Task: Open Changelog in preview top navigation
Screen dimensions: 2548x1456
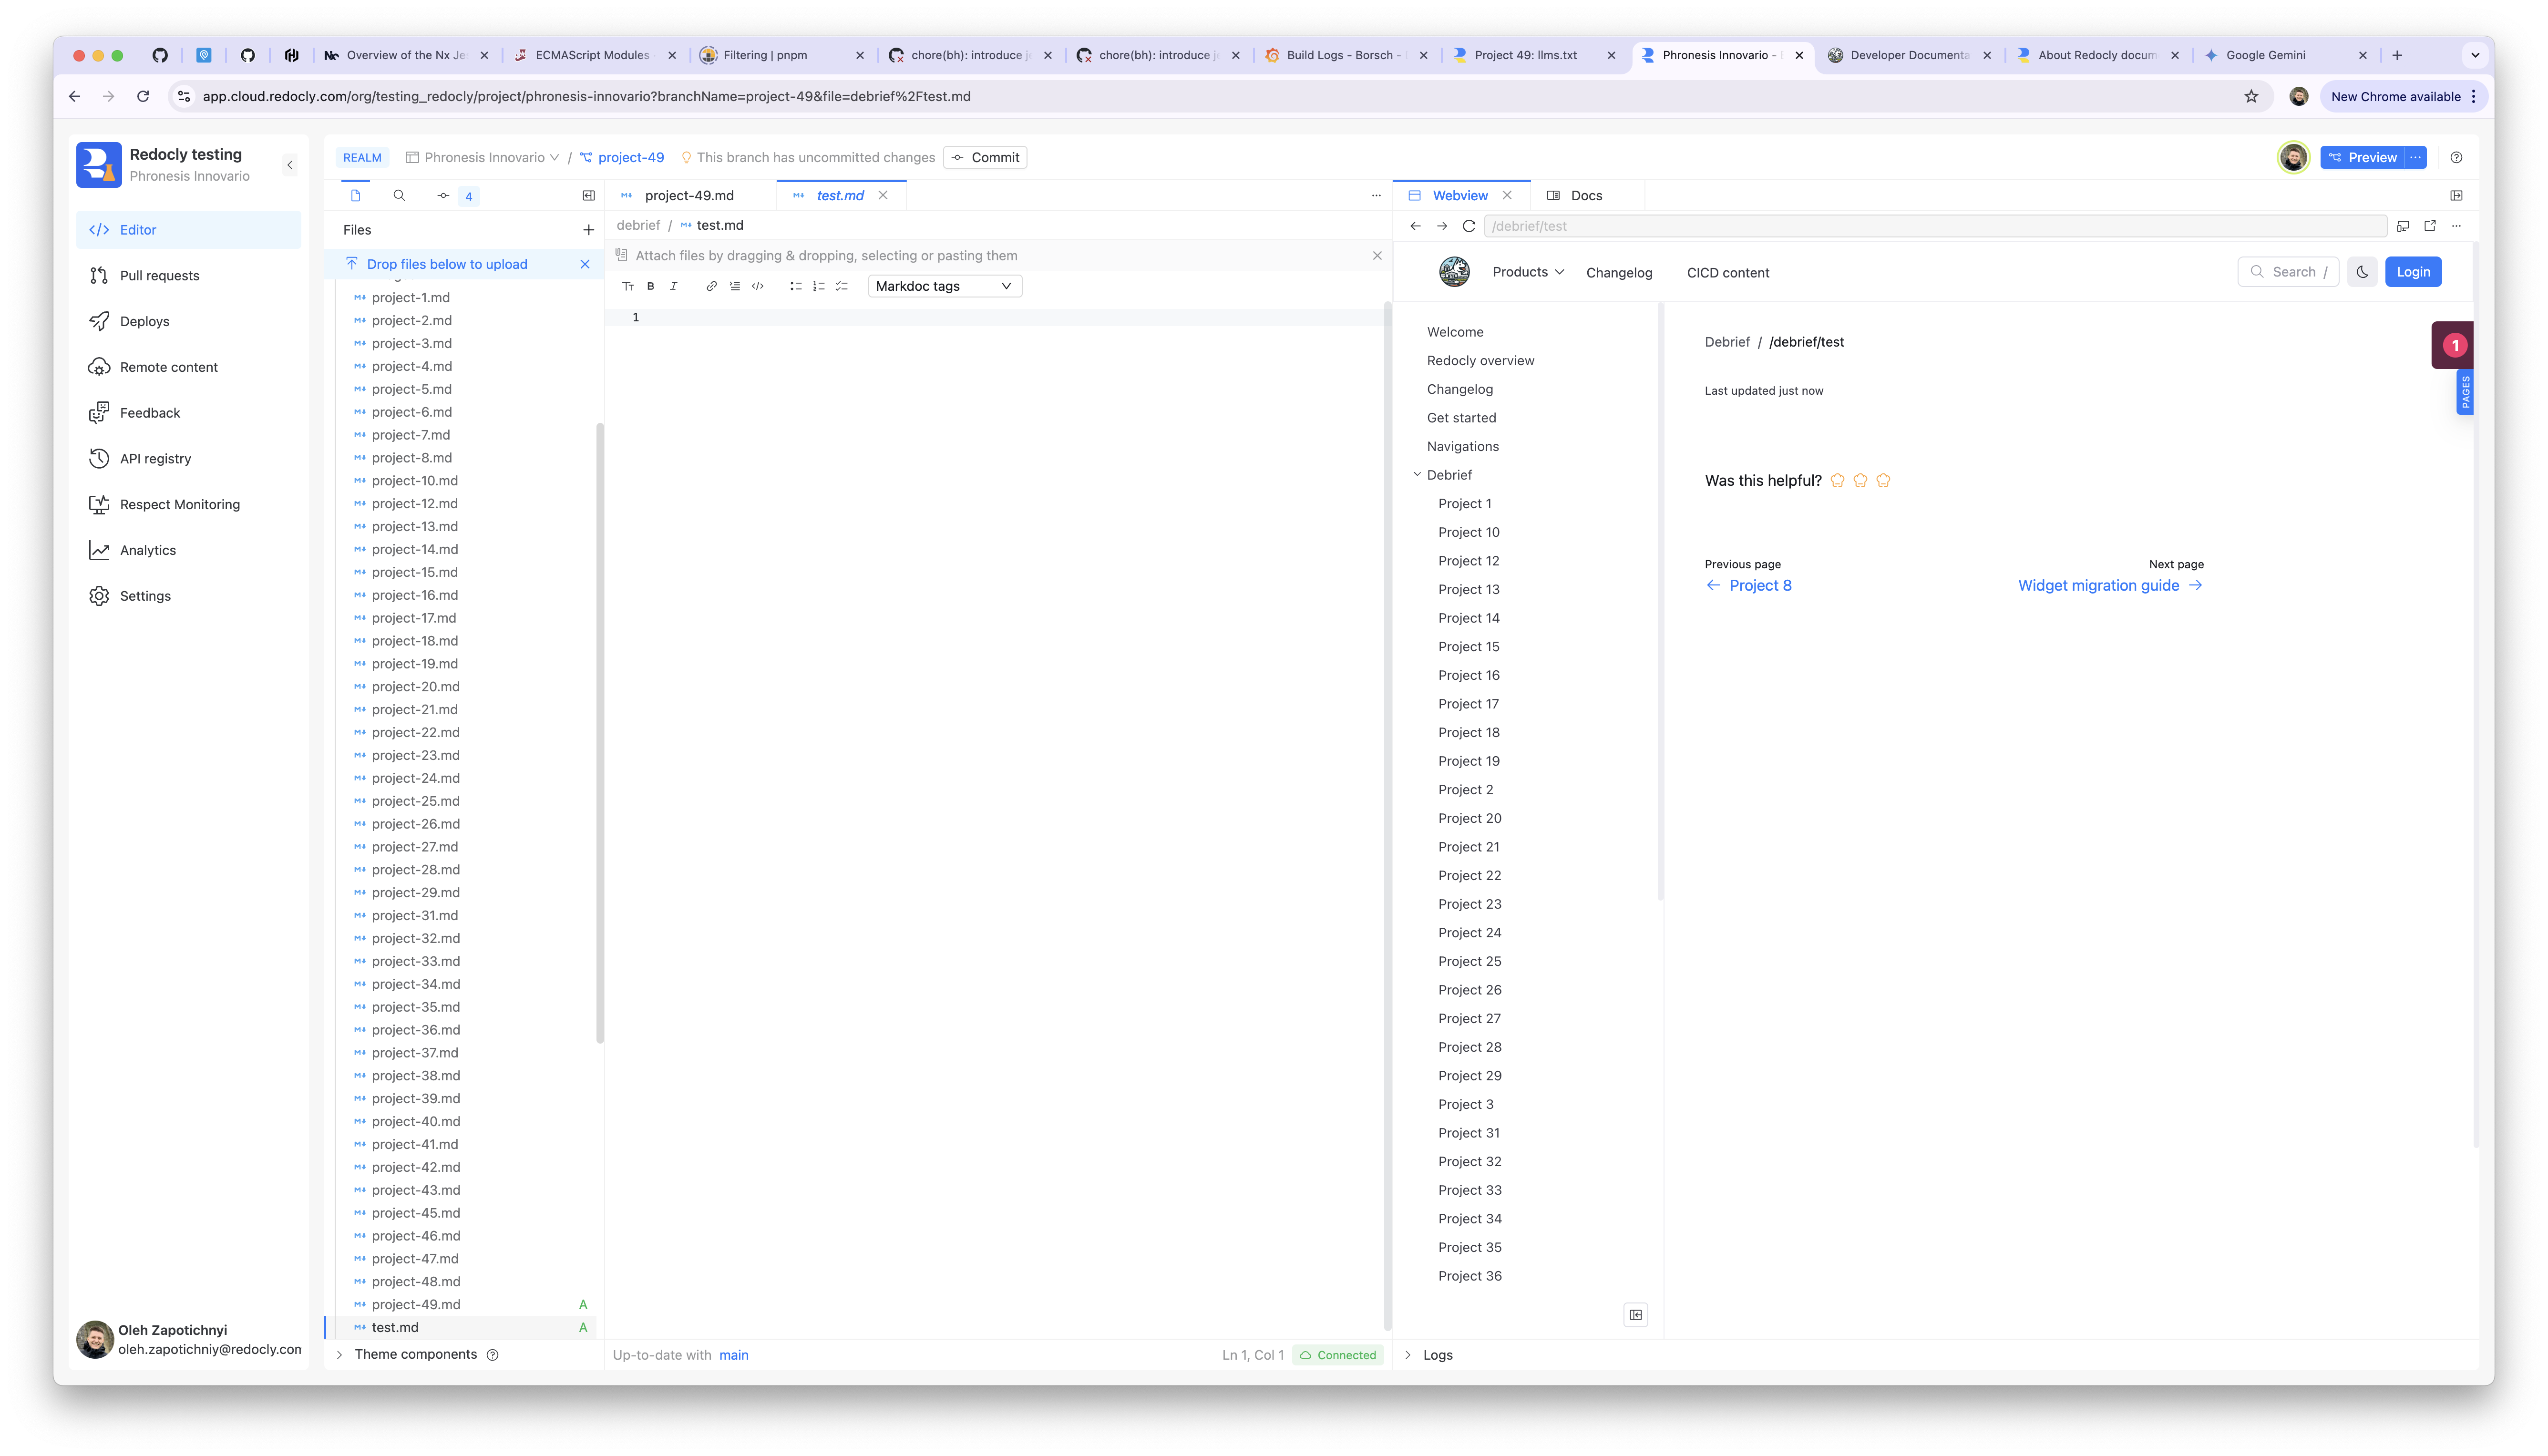Action: tap(1619, 273)
